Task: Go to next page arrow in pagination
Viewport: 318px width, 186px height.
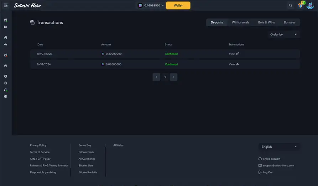Action: click(174, 77)
